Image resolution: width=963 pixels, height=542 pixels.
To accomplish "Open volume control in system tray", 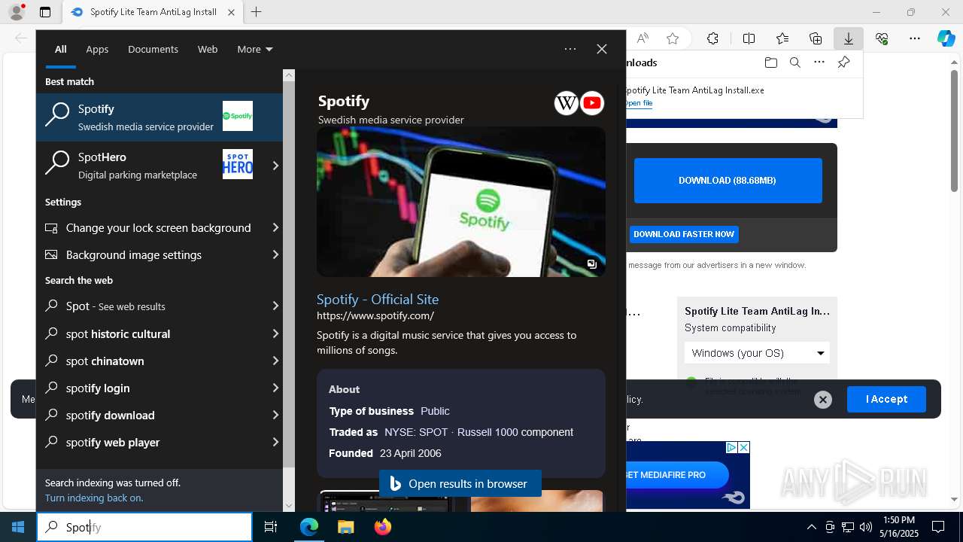I will pyautogui.click(x=866, y=527).
